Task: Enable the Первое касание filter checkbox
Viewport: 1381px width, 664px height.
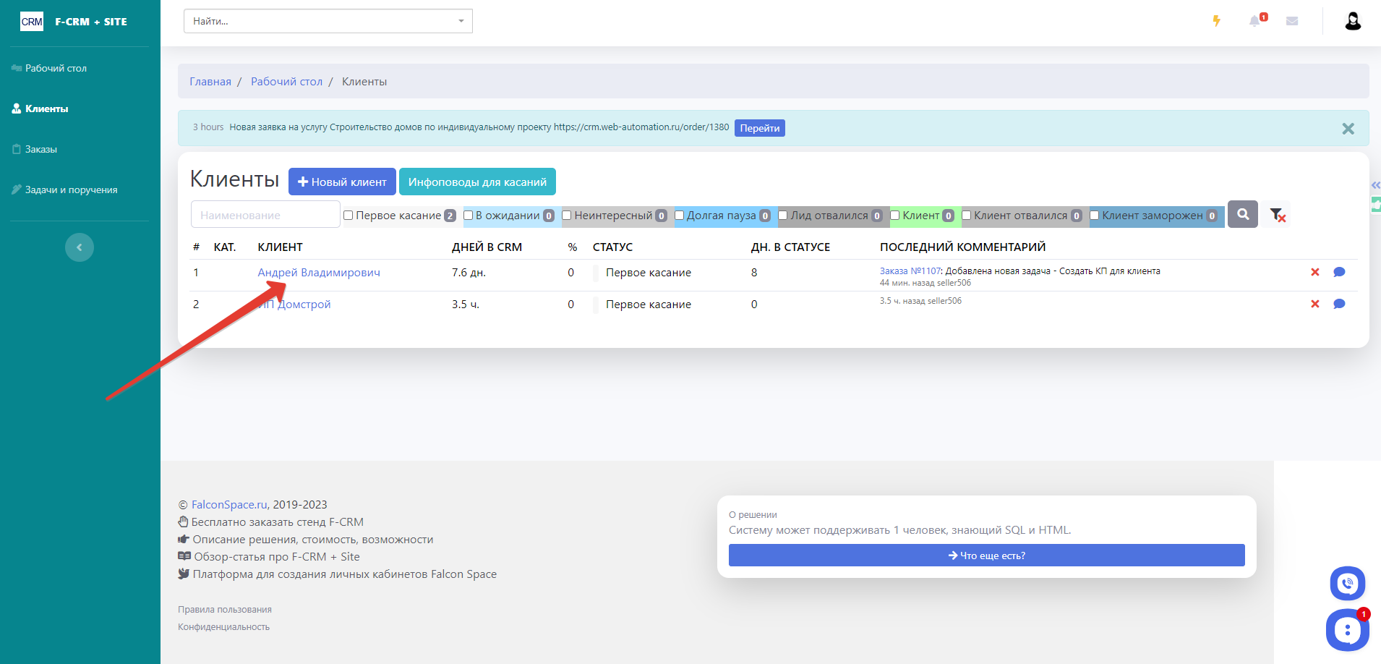Action: tap(349, 216)
